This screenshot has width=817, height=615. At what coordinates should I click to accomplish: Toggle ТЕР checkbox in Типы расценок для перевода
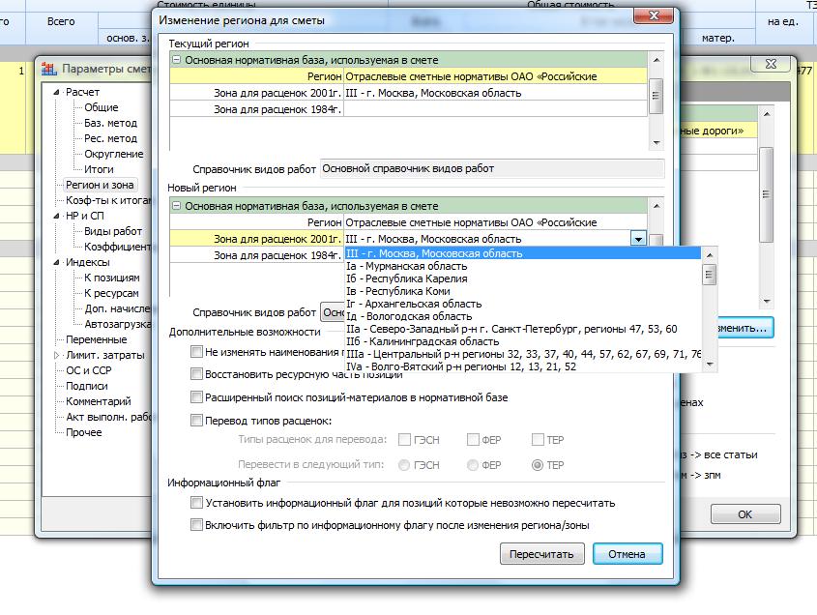(538, 440)
